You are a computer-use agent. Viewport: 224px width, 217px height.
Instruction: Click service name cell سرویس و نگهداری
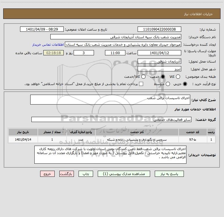tap(137, 140)
